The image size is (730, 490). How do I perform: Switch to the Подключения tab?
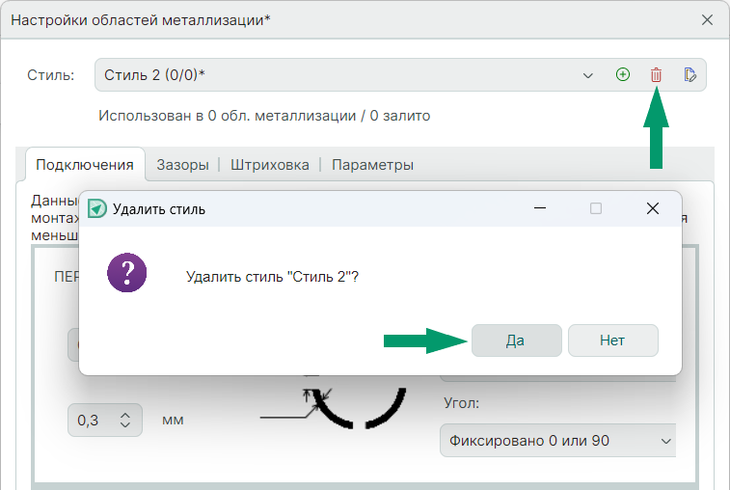click(x=85, y=165)
